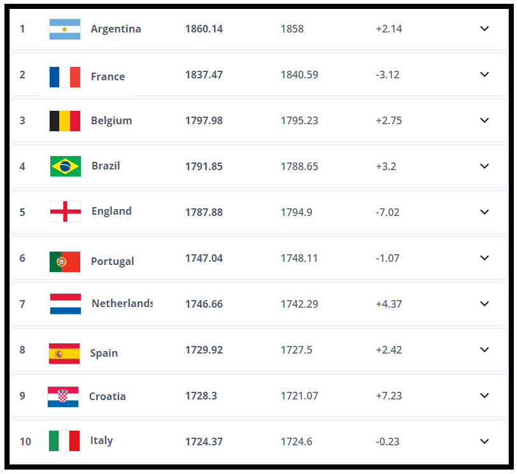Screen dimensions: 517x474
Task: Click the Italy flag icon
Action: point(64,441)
